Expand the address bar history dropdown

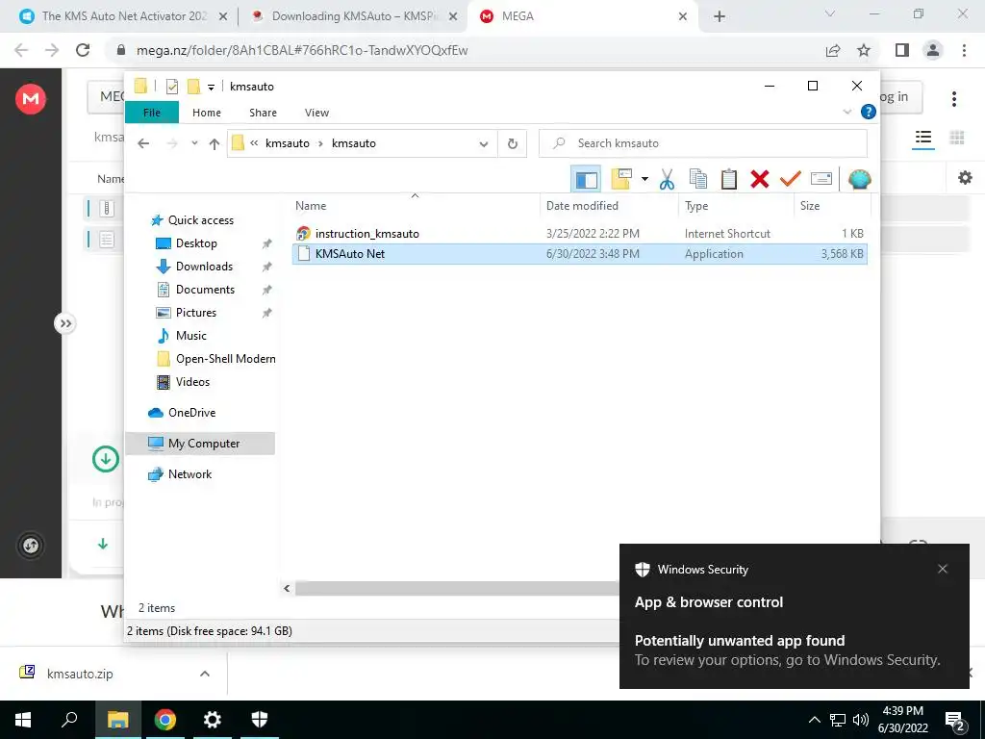484,144
